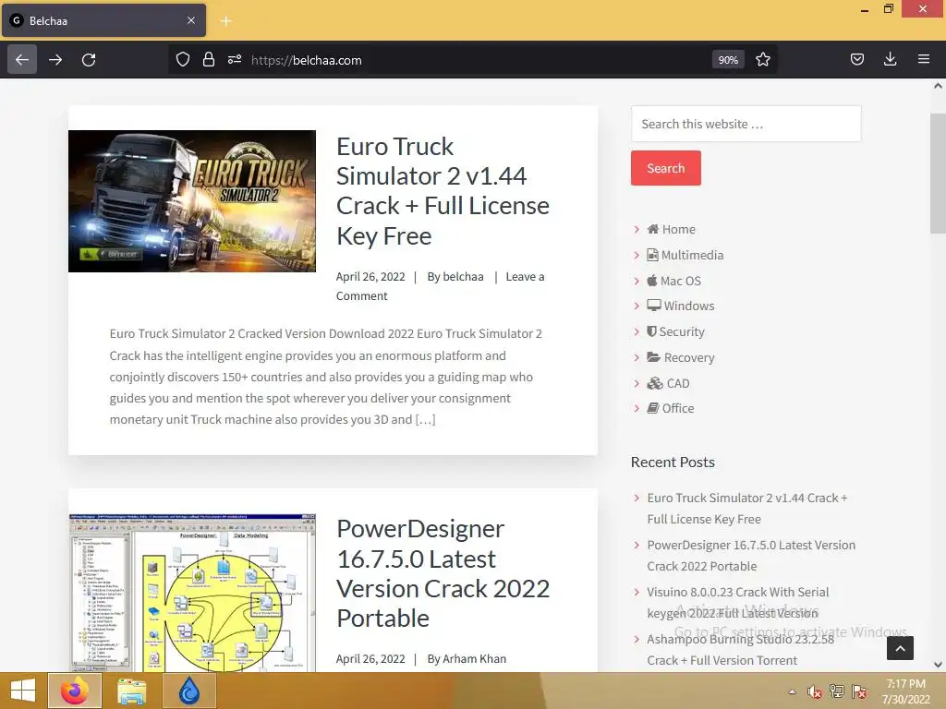Open the Action Center flag icon
Image resolution: width=946 pixels, height=709 pixels.
point(859,691)
